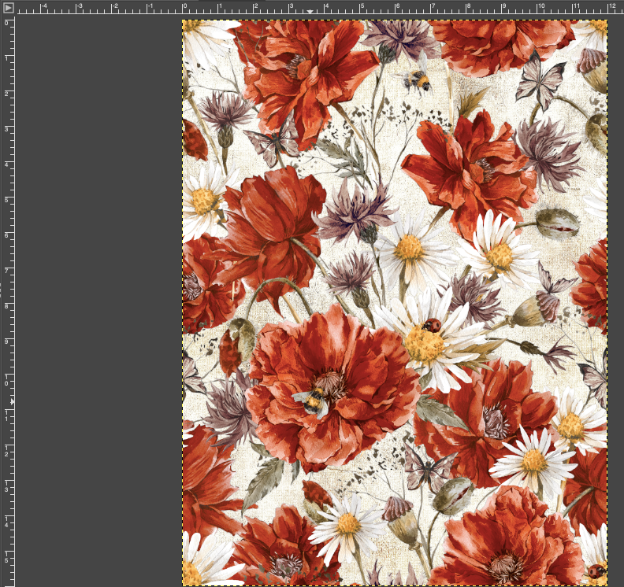This screenshot has height=587, width=624.
Task: Click the vertical ruler at the 2 mark
Action: point(8,93)
